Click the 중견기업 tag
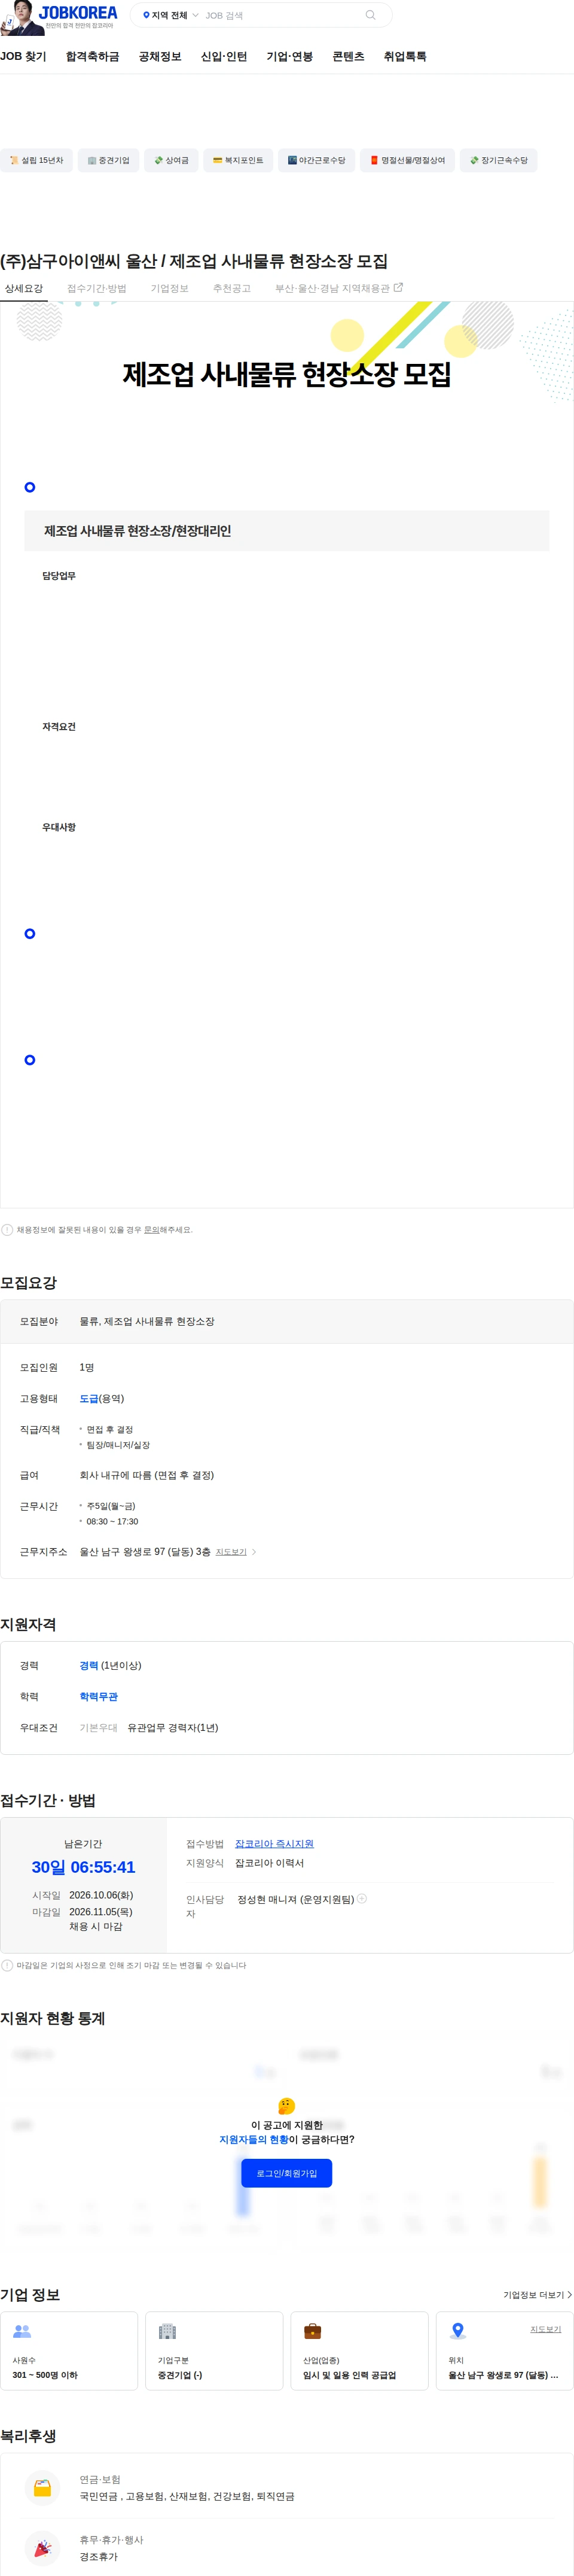The width and height of the screenshot is (574, 2576). coord(109,160)
